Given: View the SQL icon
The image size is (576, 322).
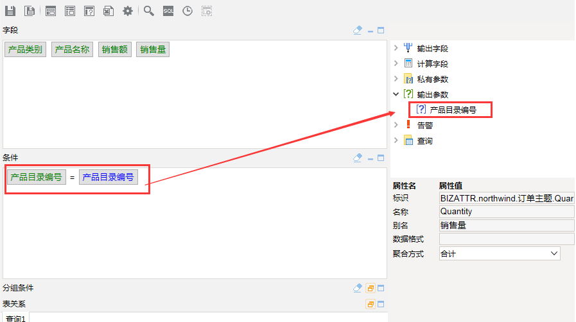Looking at the screenshot, I should (x=168, y=11).
